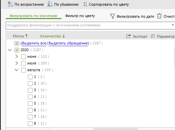Toggle the select-all checkbox

[17, 43]
